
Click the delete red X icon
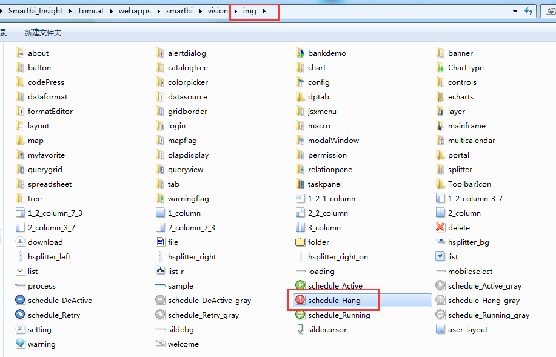(440, 227)
